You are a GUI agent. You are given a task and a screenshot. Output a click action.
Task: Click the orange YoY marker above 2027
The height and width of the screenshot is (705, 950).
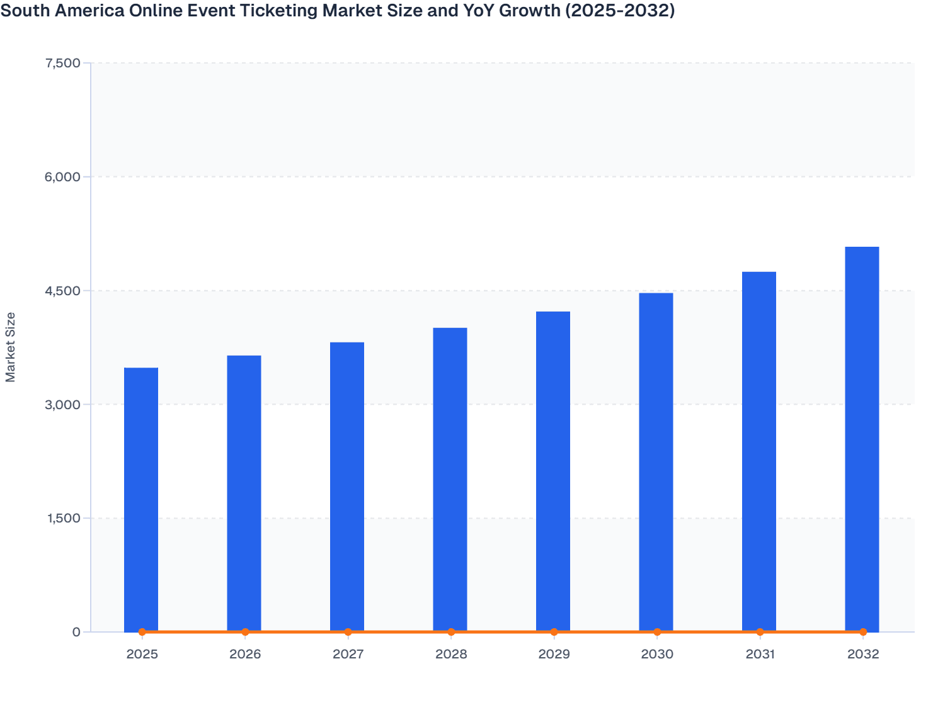click(347, 630)
